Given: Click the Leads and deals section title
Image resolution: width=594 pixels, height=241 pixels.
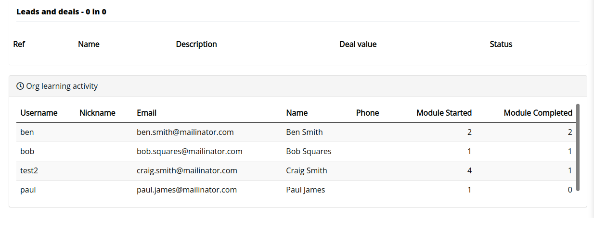Looking at the screenshot, I should pos(61,12).
